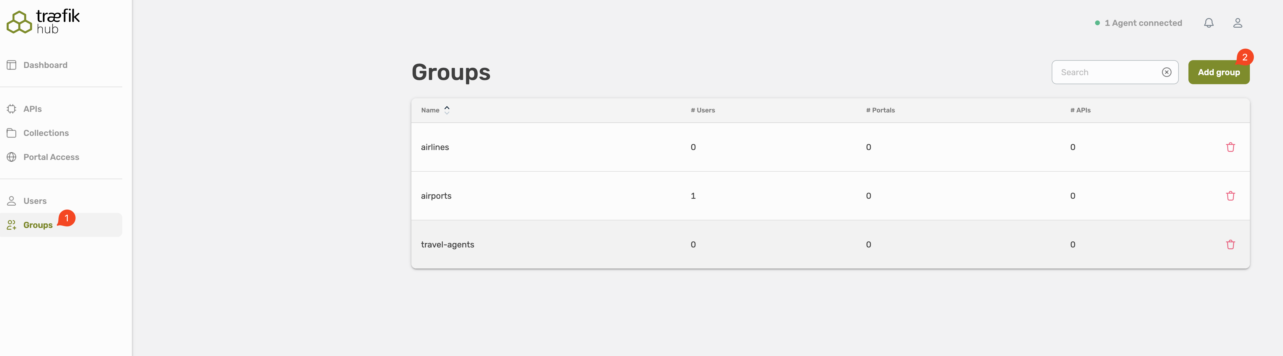Screen dimensions: 1283x356
Task: Switch to the Groups section
Action: 38,225
